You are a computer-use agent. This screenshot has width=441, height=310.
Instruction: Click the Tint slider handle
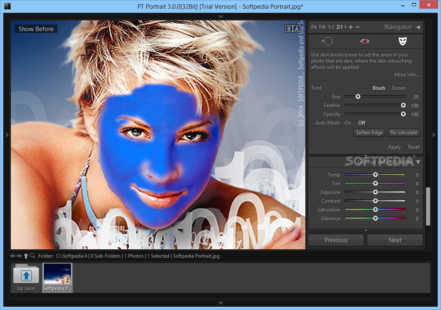(x=375, y=183)
